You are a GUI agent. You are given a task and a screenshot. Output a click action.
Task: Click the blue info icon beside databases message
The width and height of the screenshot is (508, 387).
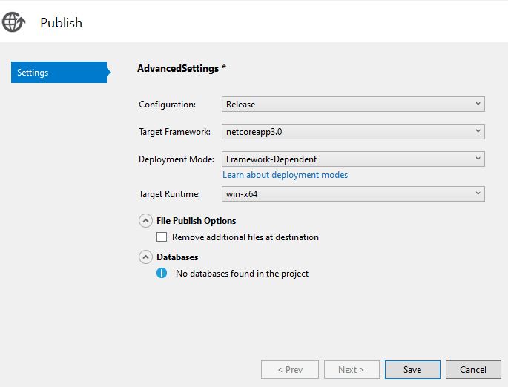[162, 273]
